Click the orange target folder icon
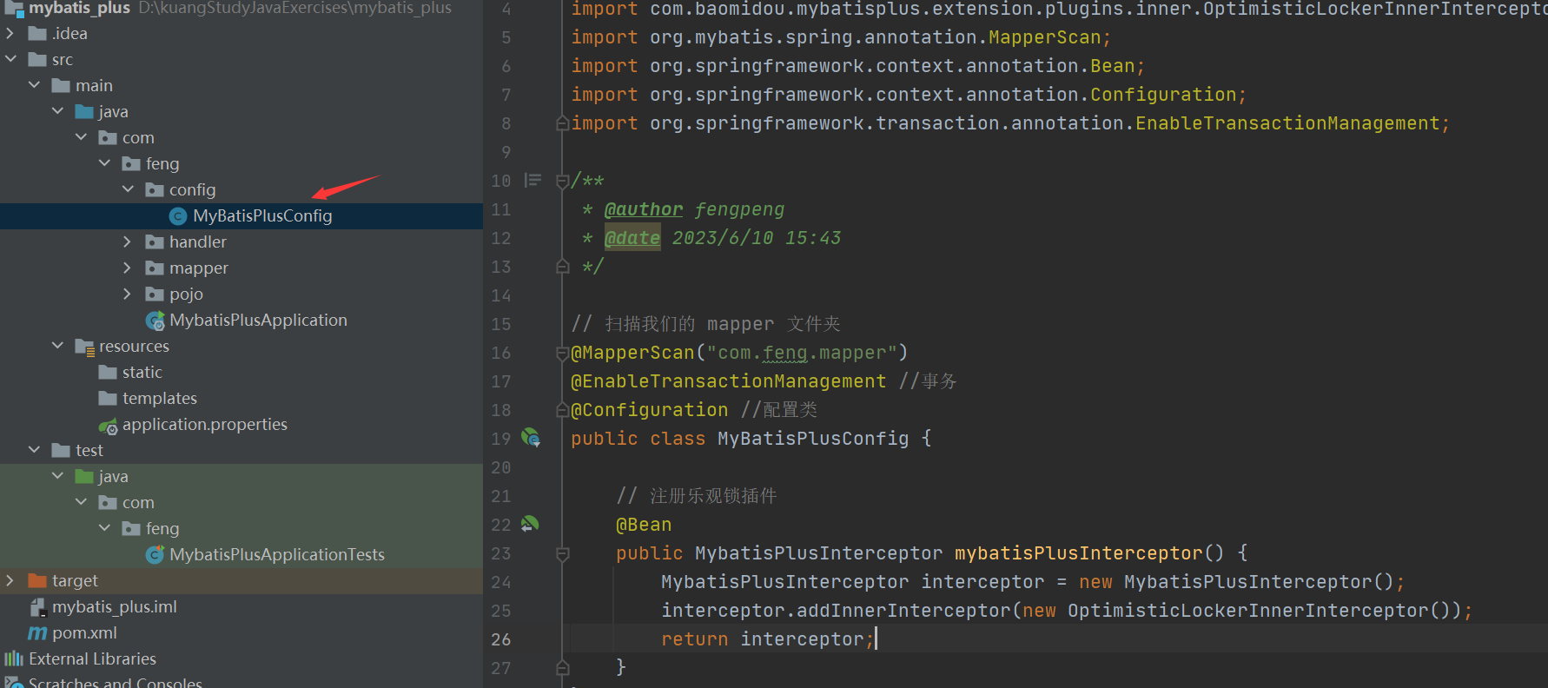Image resolution: width=1548 pixels, height=688 pixels. coord(37,581)
